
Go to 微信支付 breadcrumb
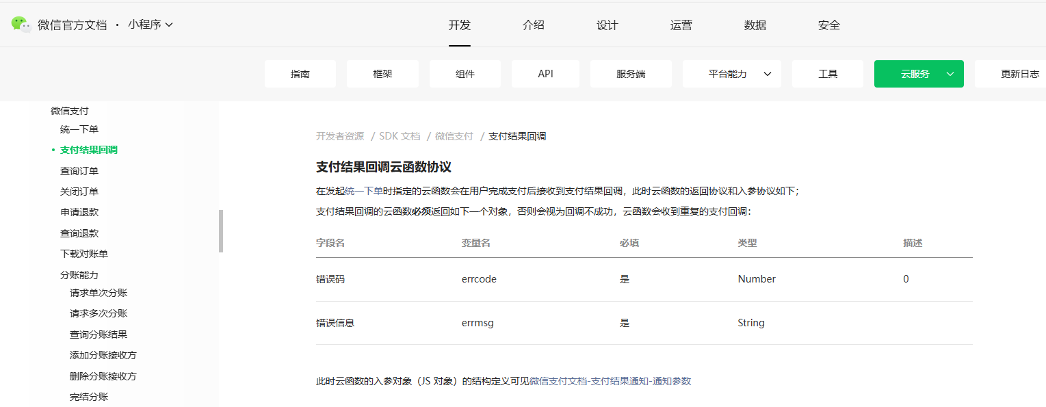454,136
